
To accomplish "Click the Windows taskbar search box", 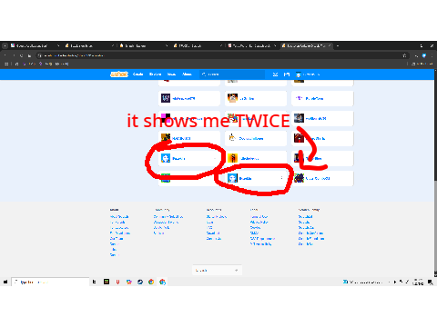I will (x=50, y=282).
